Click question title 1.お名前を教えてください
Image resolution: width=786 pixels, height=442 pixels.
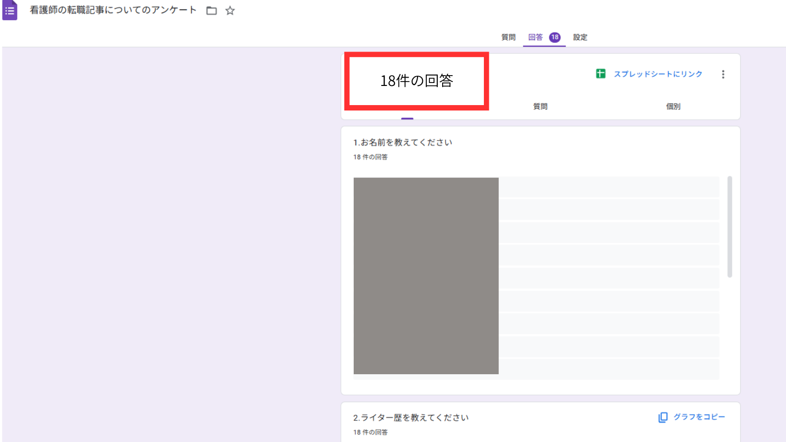(402, 142)
